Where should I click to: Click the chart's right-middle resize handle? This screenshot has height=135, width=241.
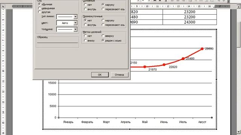(x=217, y=79)
